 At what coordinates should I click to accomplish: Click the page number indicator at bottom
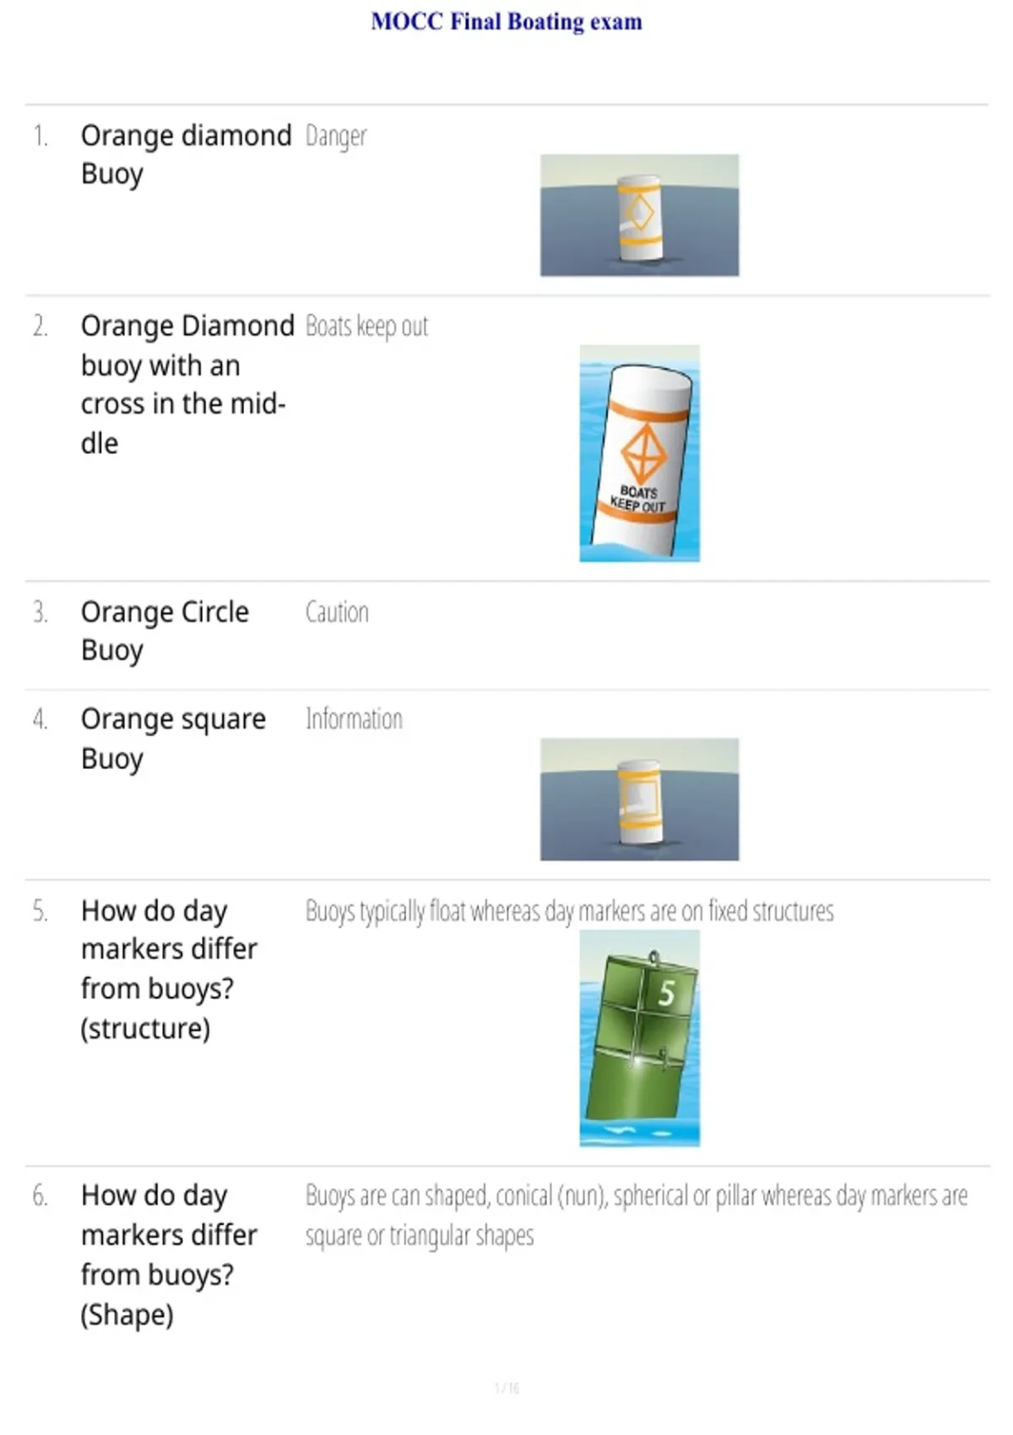click(x=506, y=1388)
